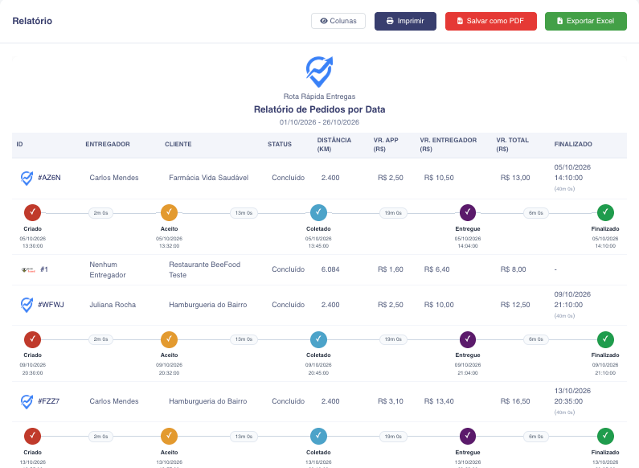Click the Rota Rápida Entregas logo

click(x=320, y=72)
